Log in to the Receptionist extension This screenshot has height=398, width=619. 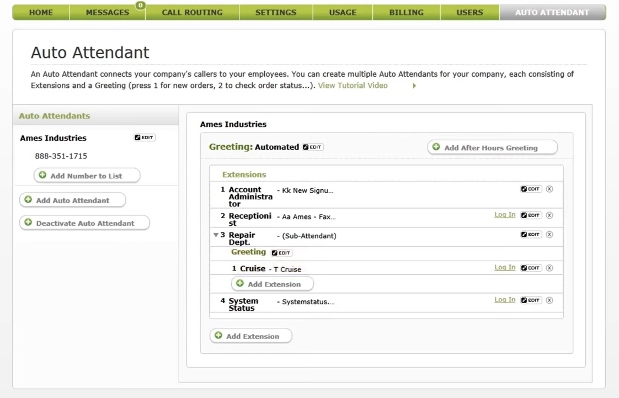(505, 214)
